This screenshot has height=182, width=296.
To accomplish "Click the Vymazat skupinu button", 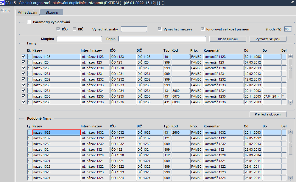I will pyautogui.click(x=268, y=39).
